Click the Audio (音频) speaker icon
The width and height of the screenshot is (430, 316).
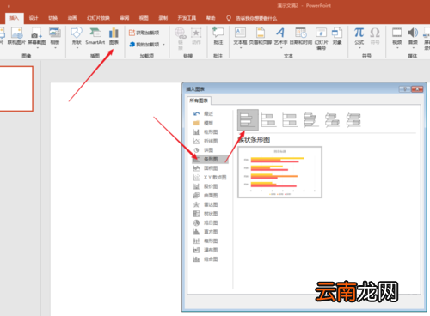point(413,33)
